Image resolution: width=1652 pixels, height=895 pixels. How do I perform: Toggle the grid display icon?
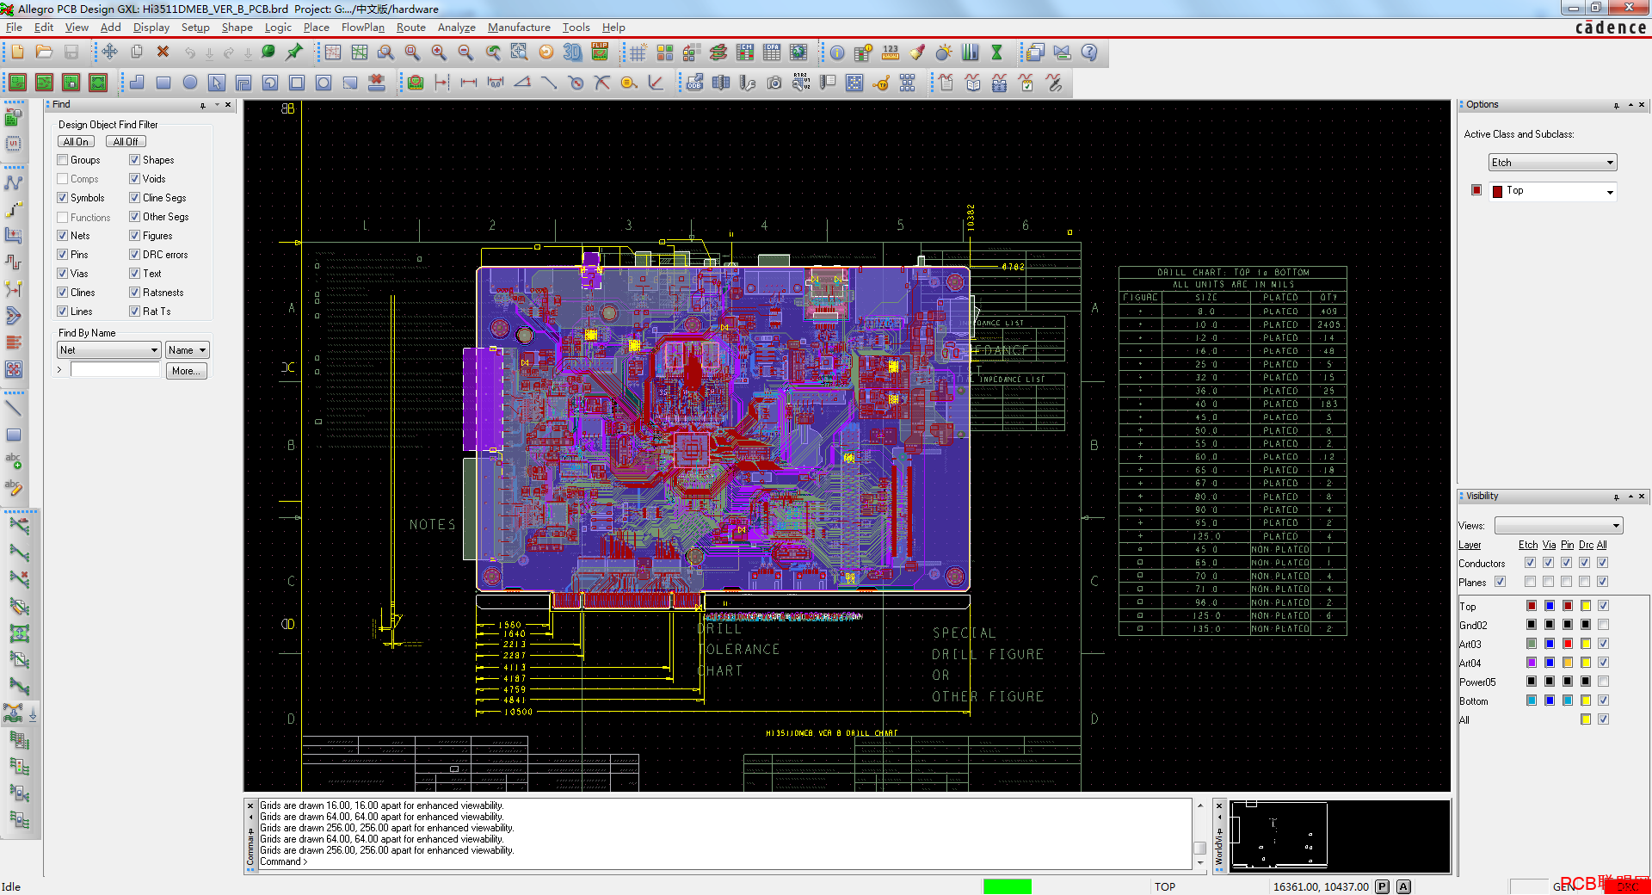[638, 52]
